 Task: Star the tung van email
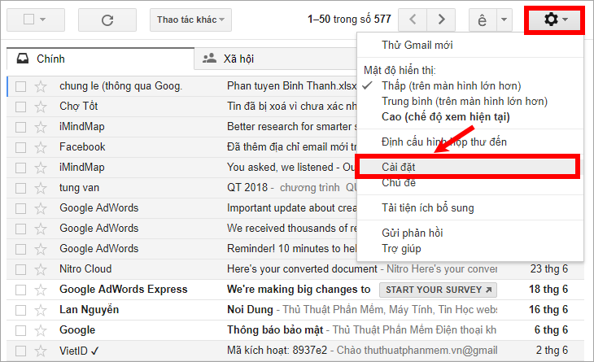(41, 188)
